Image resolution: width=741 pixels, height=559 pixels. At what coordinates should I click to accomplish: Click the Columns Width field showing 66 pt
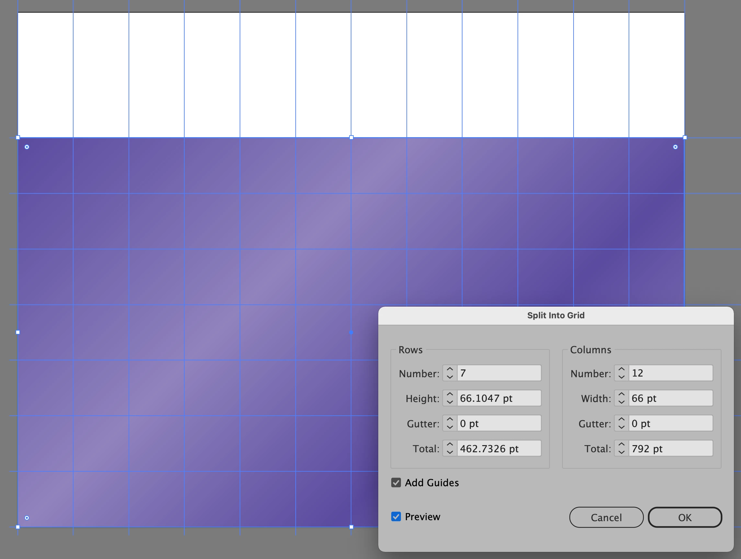[x=670, y=398]
